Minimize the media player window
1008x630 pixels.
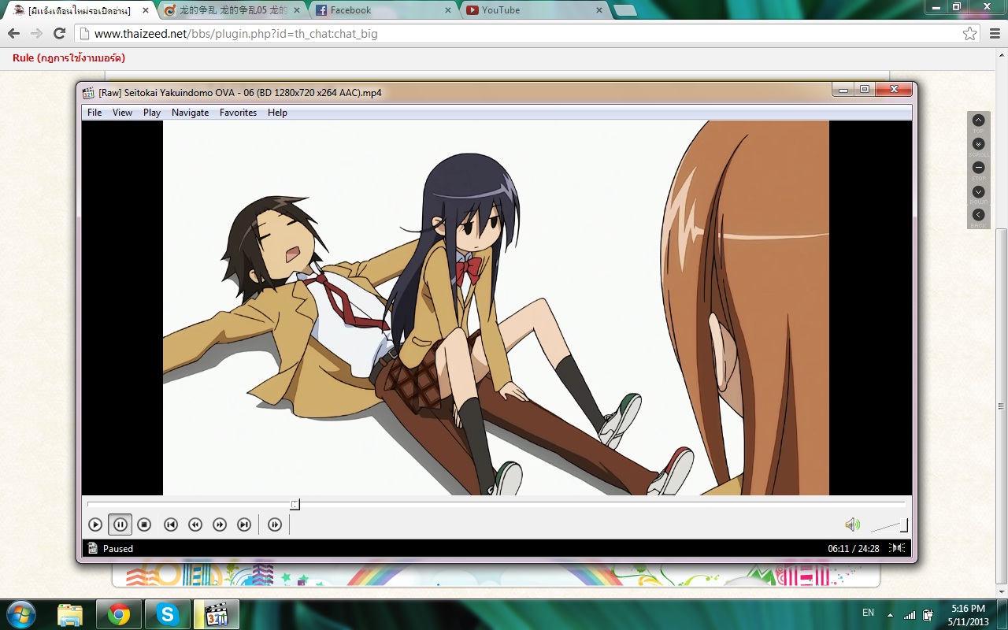click(x=843, y=90)
